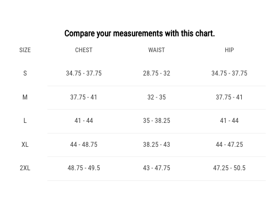Select the S size row label
Screen dimensions: 279x208
tap(25, 73)
